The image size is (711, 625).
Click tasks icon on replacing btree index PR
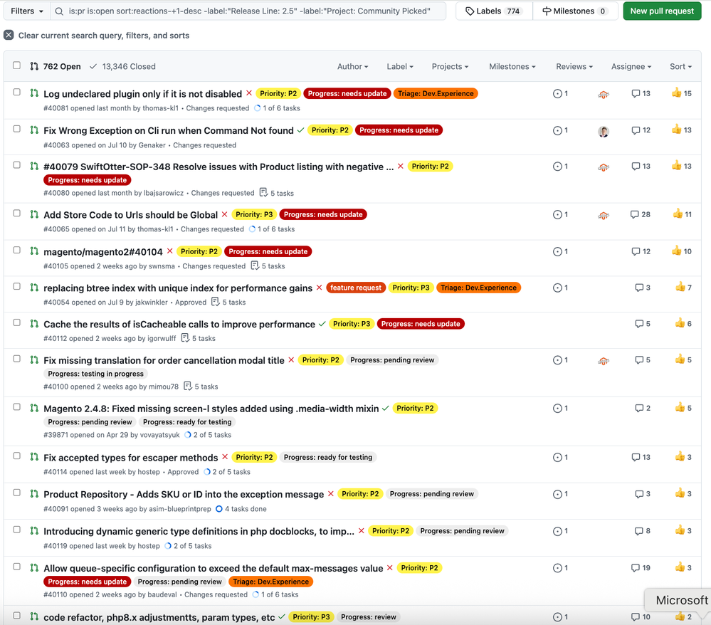point(216,302)
